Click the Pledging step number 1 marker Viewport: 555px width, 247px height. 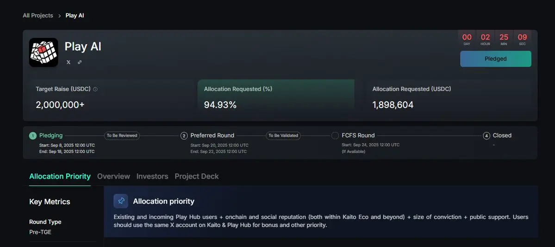(x=32, y=135)
